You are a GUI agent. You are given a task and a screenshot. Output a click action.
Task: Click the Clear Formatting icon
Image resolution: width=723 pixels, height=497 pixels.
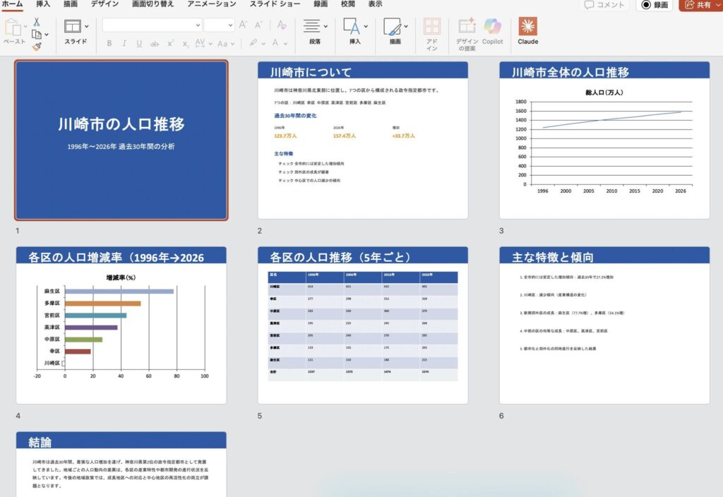click(282, 25)
